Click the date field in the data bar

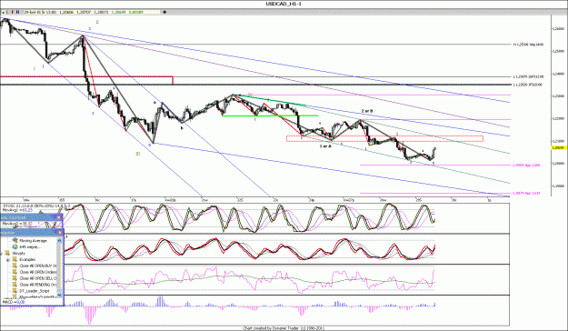pyautogui.click(x=40, y=12)
